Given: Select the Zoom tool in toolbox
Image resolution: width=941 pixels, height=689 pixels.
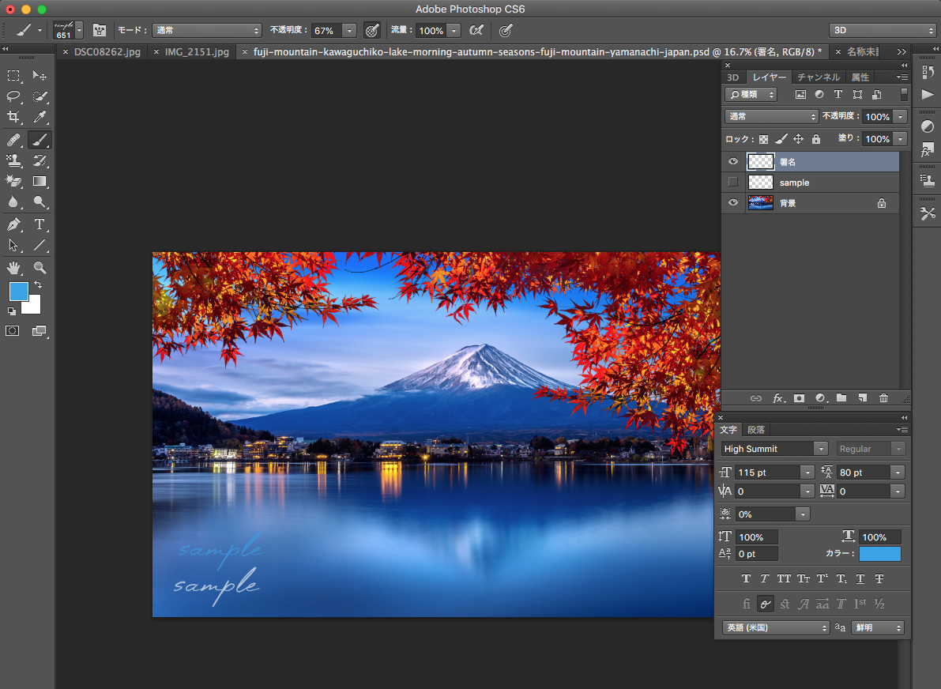Looking at the screenshot, I should pos(39,267).
